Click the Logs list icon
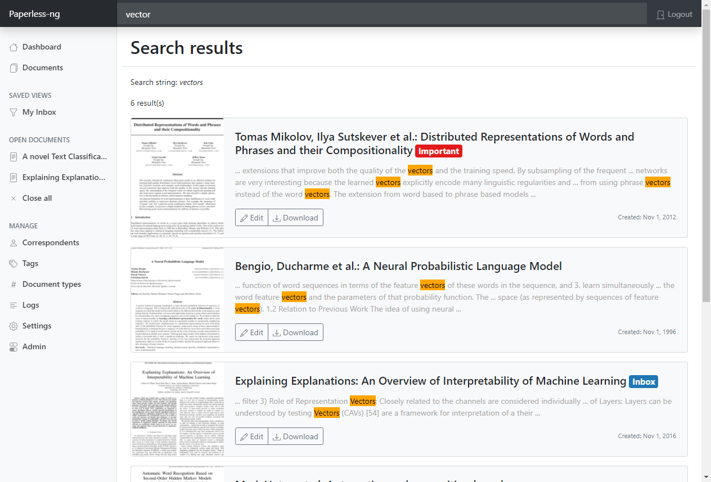This screenshot has height=482, width=711. tap(13, 305)
